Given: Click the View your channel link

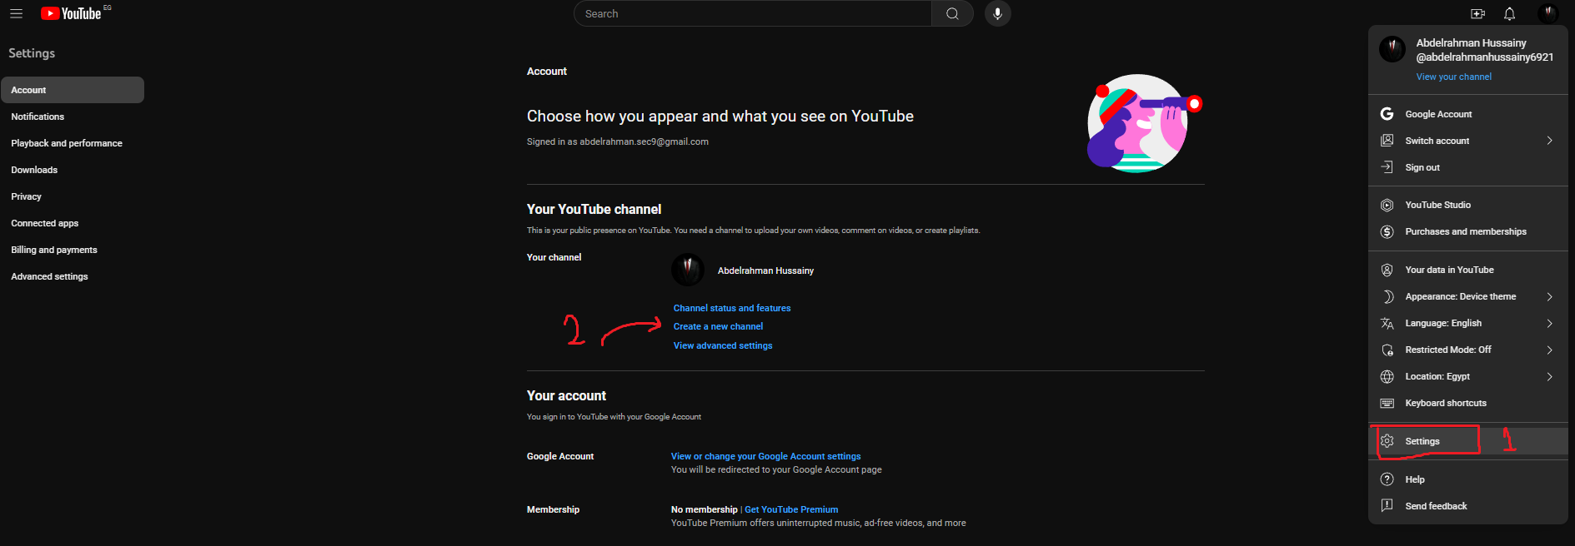Looking at the screenshot, I should click(x=1453, y=77).
